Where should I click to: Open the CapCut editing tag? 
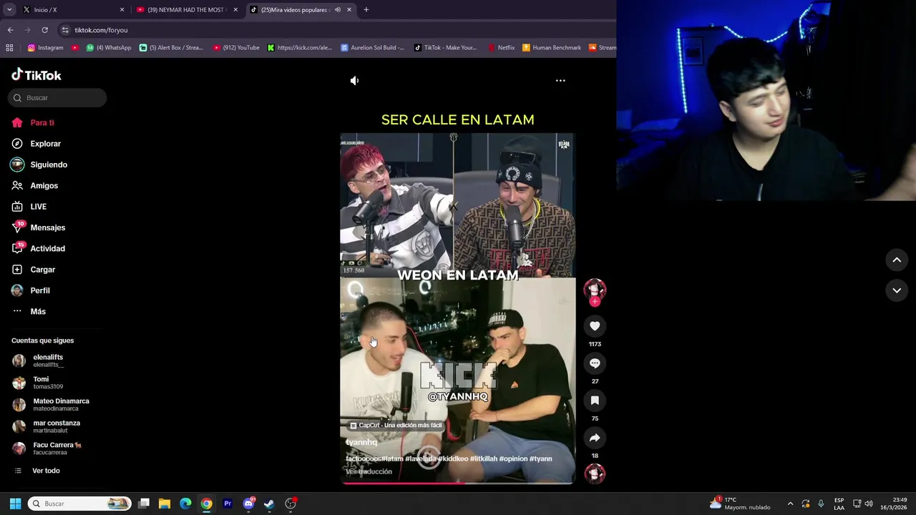396,426
